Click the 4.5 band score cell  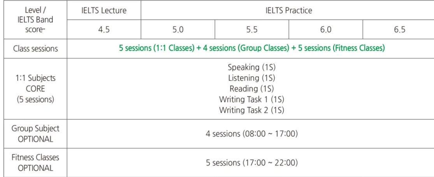click(x=104, y=30)
